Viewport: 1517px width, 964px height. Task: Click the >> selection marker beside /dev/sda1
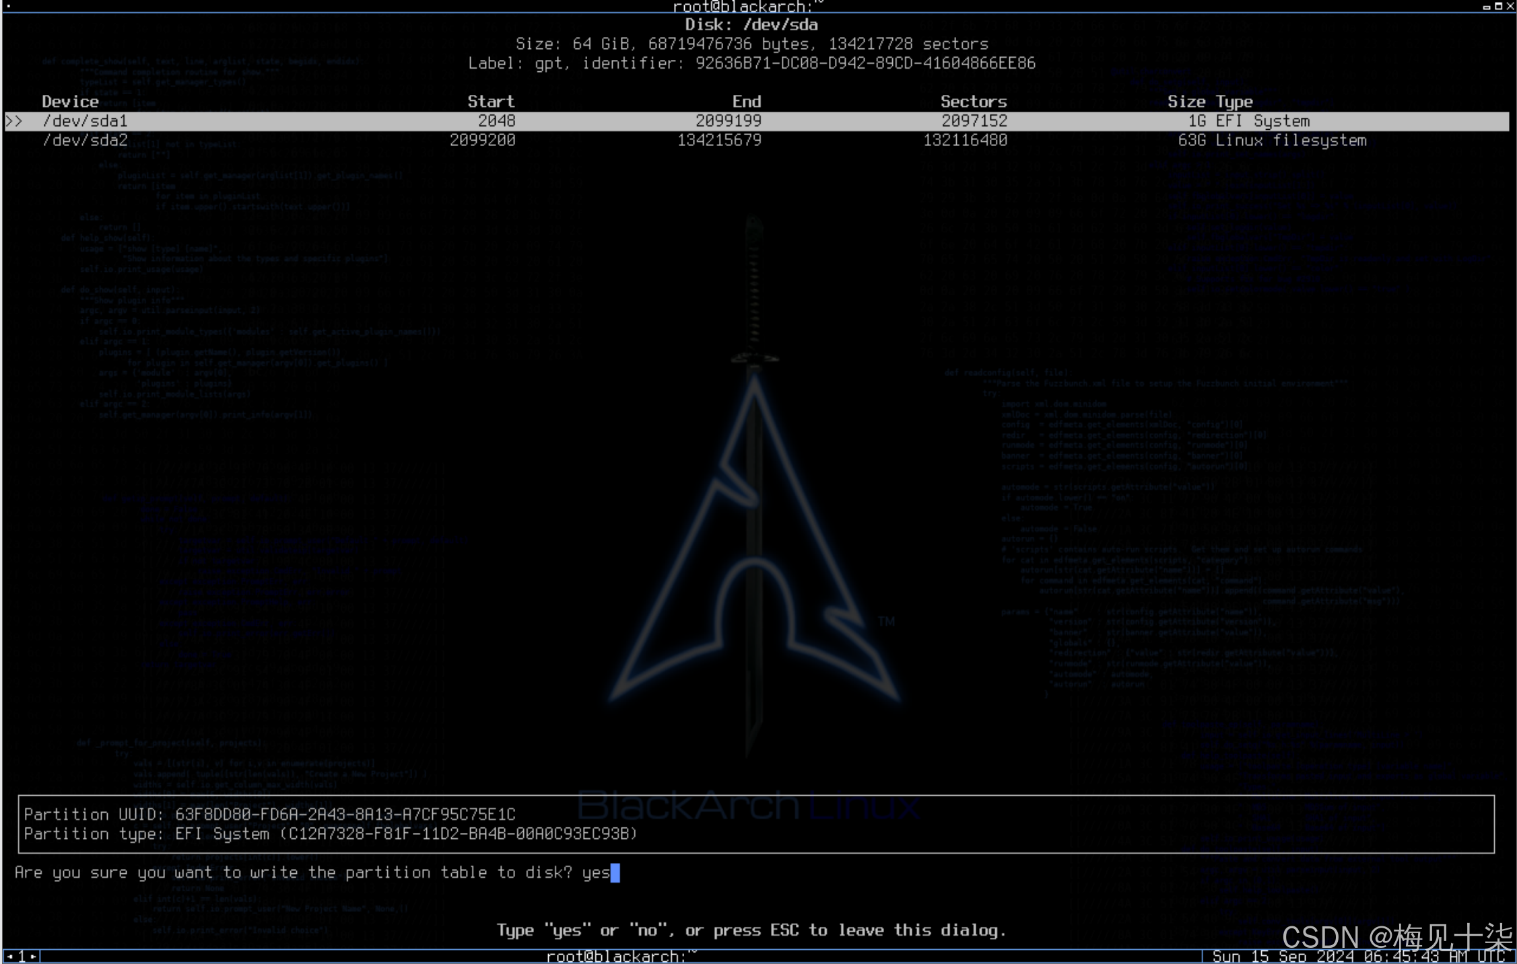coord(15,121)
